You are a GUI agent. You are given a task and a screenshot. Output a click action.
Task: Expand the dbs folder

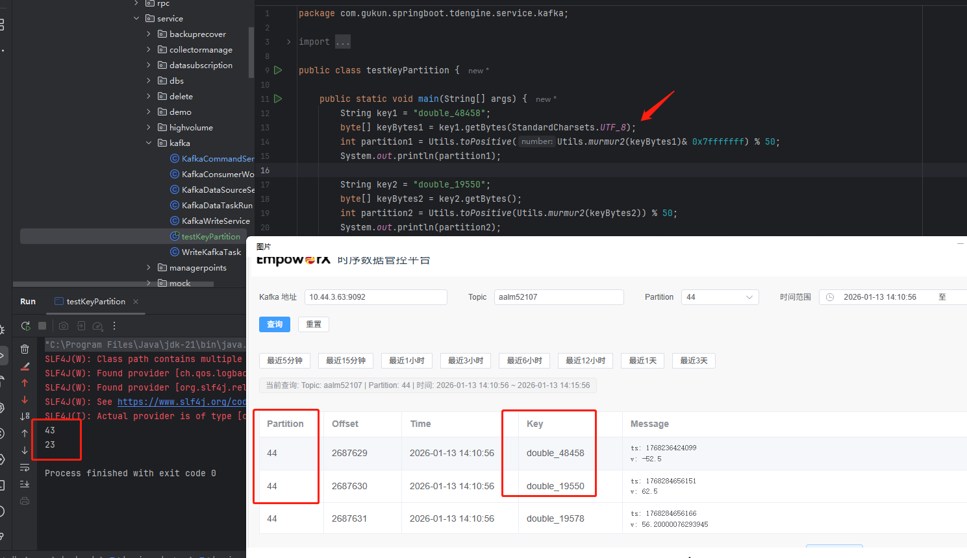click(149, 80)
